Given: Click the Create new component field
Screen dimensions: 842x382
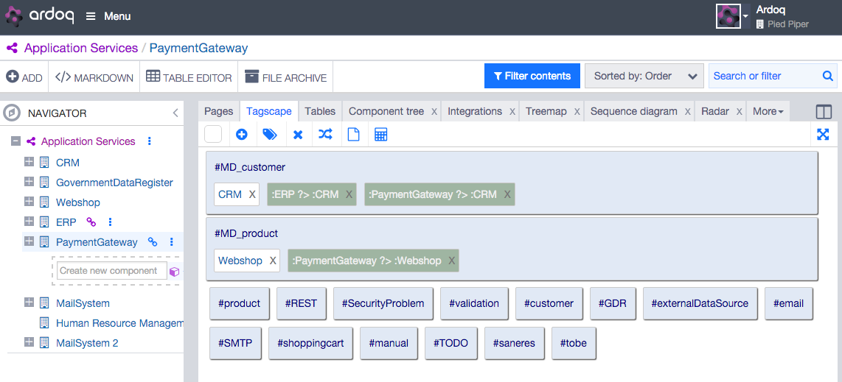Looking at the screenshot, I should (x=111, y=271).
